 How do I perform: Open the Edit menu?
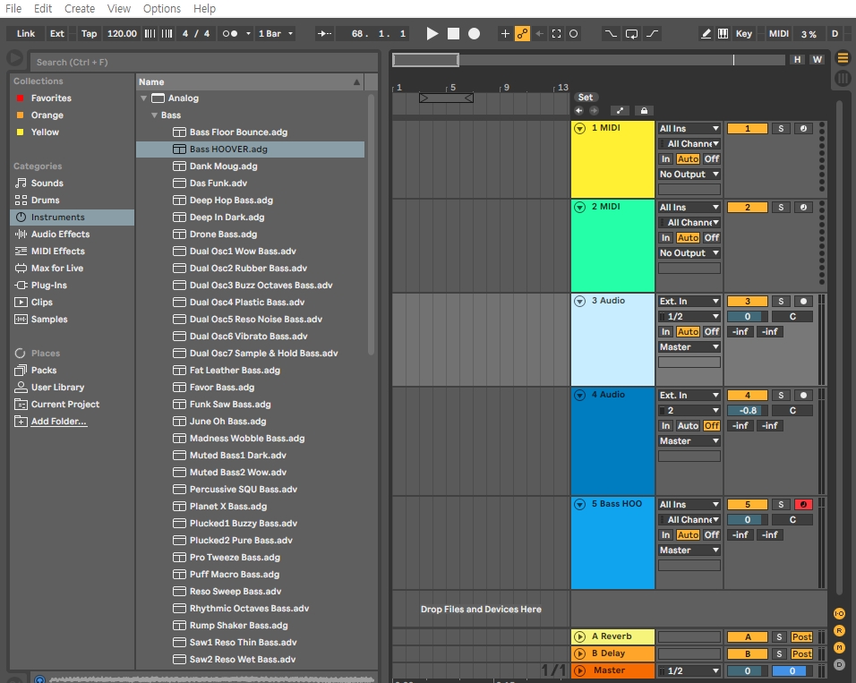click(x=43, y=9)
